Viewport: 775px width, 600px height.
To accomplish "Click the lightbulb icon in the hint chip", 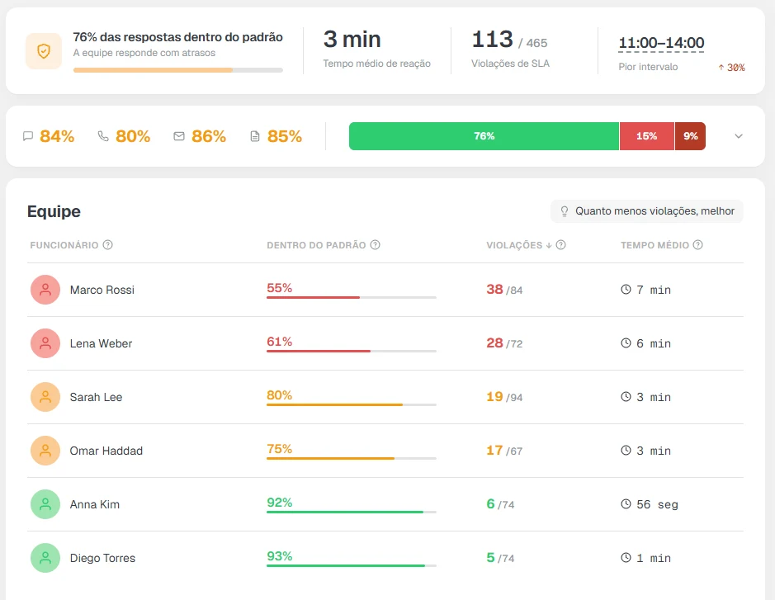I will (x=564, y=211).
